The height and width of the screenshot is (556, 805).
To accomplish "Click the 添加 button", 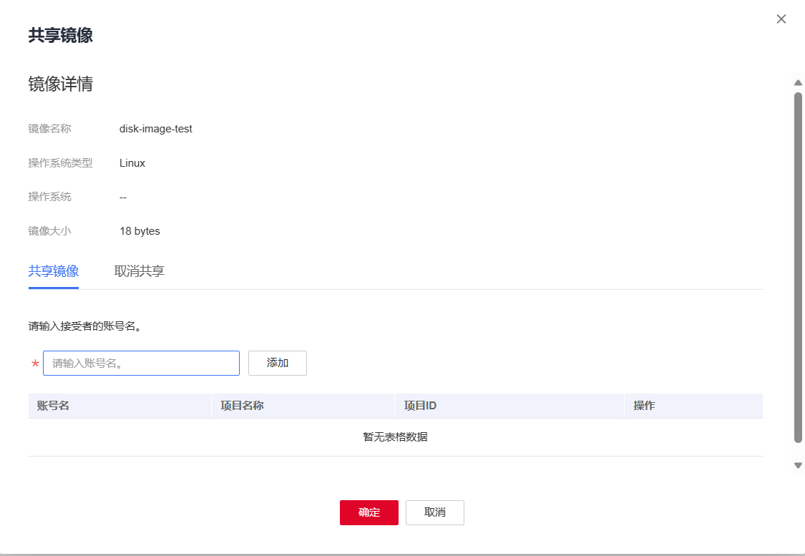I will click(277, 364).
